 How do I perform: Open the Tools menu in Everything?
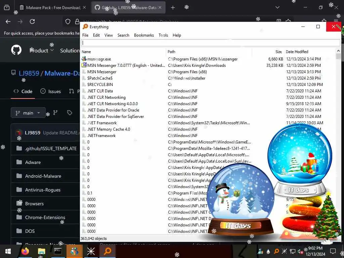coord(163,35)
